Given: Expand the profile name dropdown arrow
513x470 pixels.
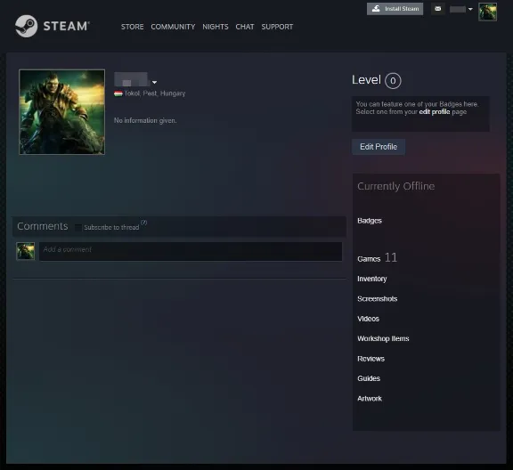Looking at the screenshot, I should [x=154, y=82].
